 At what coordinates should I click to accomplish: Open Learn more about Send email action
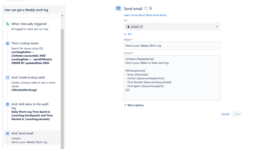(x=145, y=15)
